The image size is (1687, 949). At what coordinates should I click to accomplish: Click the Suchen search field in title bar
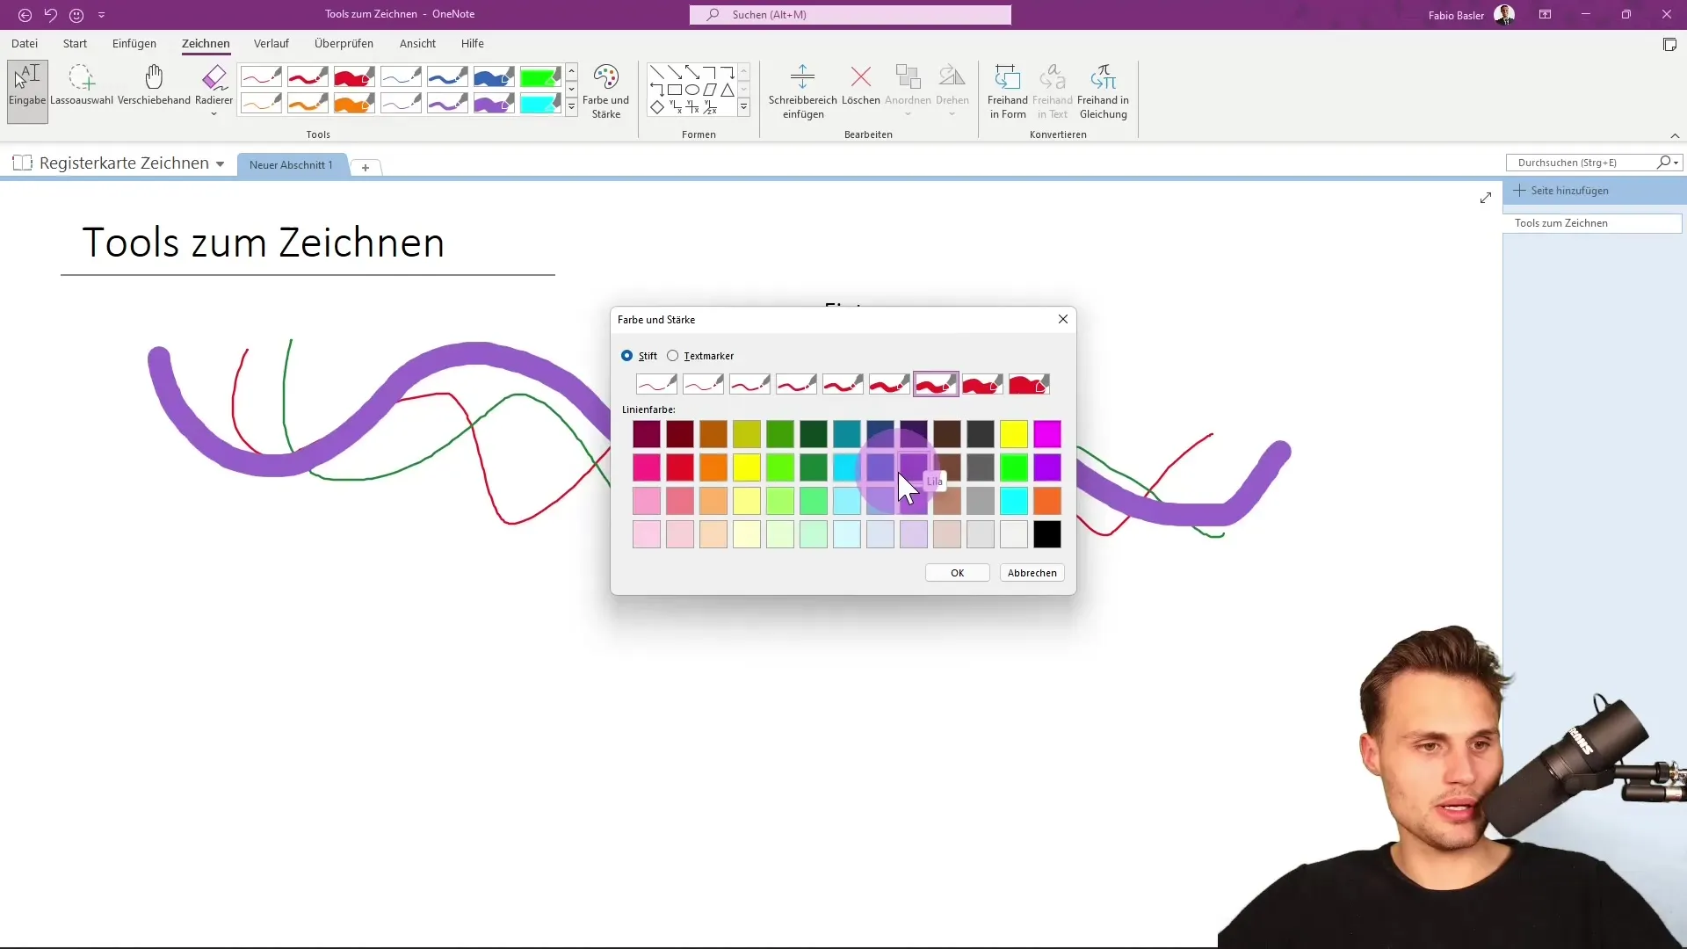(x=851, y=15)
